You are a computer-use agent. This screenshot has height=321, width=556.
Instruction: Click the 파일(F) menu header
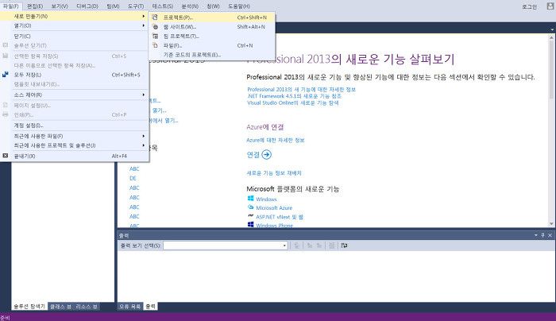point(11,6)
